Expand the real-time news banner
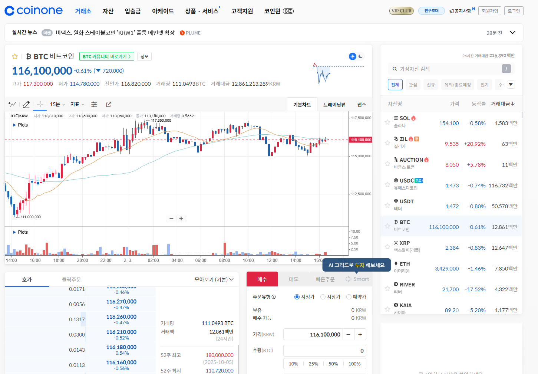 tap(512, 33)
